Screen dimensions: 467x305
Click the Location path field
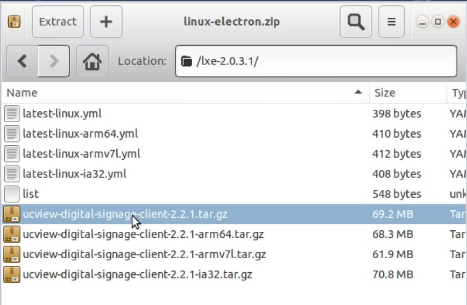tap(316, 61)
